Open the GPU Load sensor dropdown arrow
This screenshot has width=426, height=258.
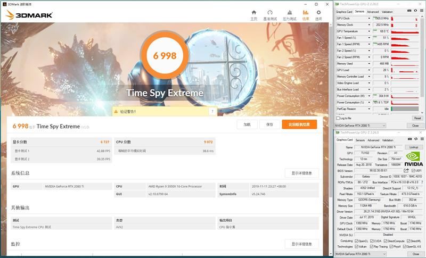pyautogui.click(x=369, y=70)
